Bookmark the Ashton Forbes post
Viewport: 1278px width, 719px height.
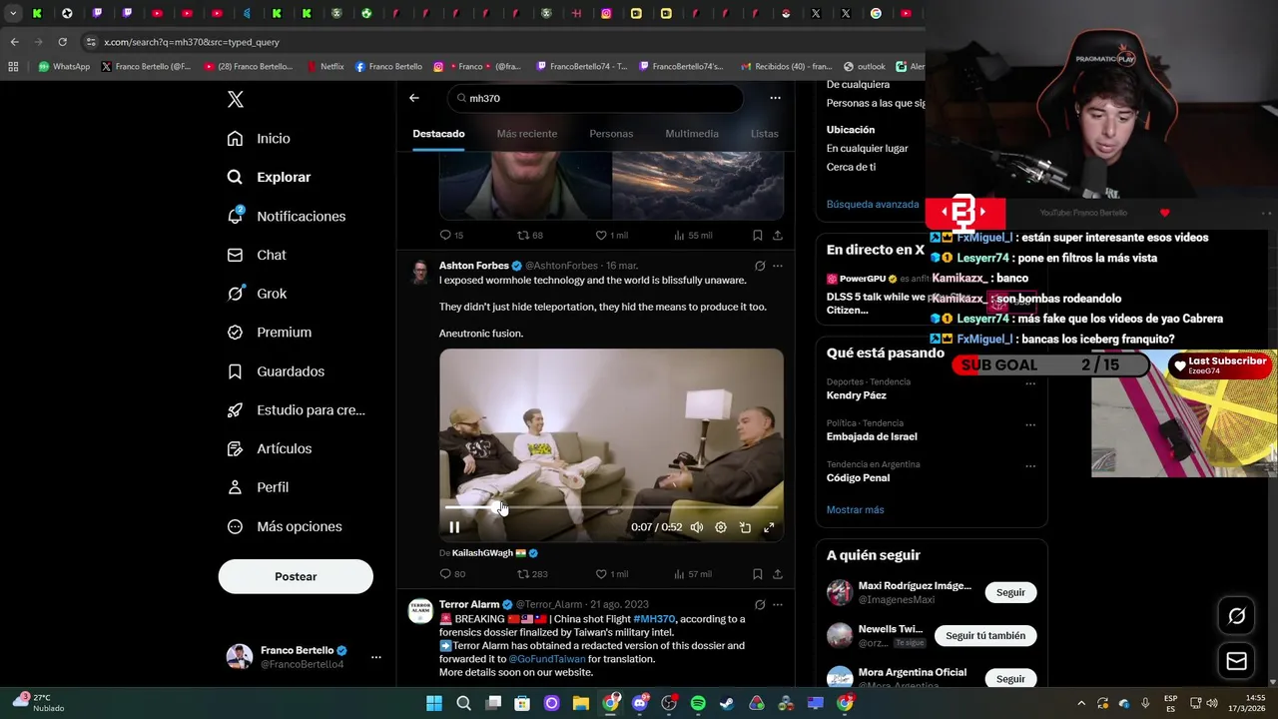click(x=758, y=574)
